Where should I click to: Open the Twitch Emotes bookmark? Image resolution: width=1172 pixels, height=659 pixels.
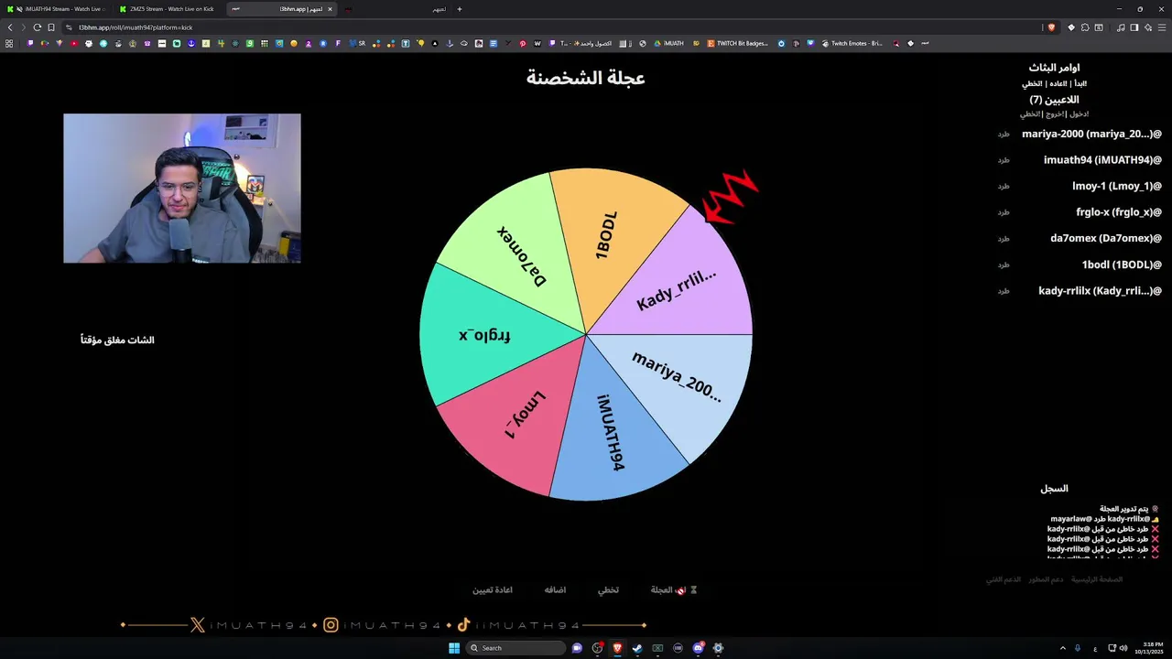[852, 43]
